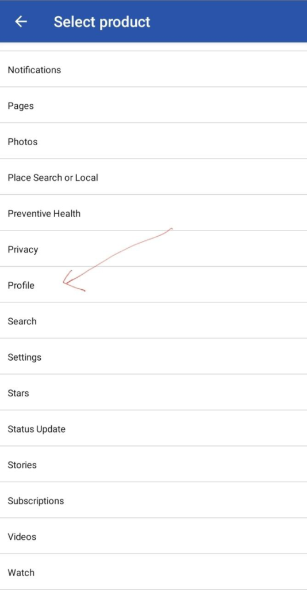Choose Pages as the product

coord(153,106)
